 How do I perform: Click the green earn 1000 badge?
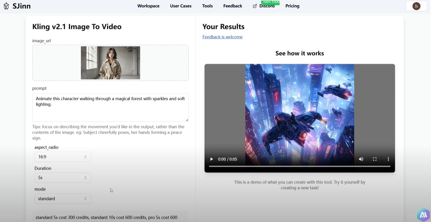tap(271, 2)
